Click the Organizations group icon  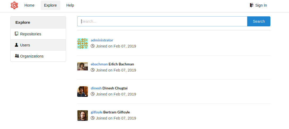coord(17,56)
